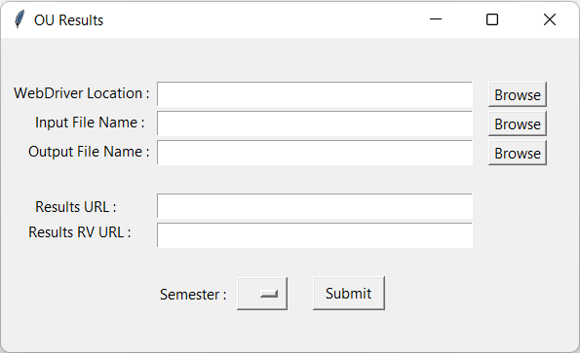
Task: Focus the Results URL text field
Action: click(x=315, y=206)
